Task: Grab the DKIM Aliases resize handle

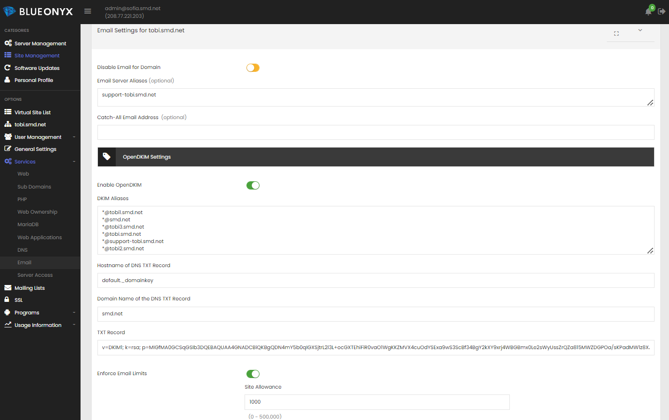Action: (650, 250)
